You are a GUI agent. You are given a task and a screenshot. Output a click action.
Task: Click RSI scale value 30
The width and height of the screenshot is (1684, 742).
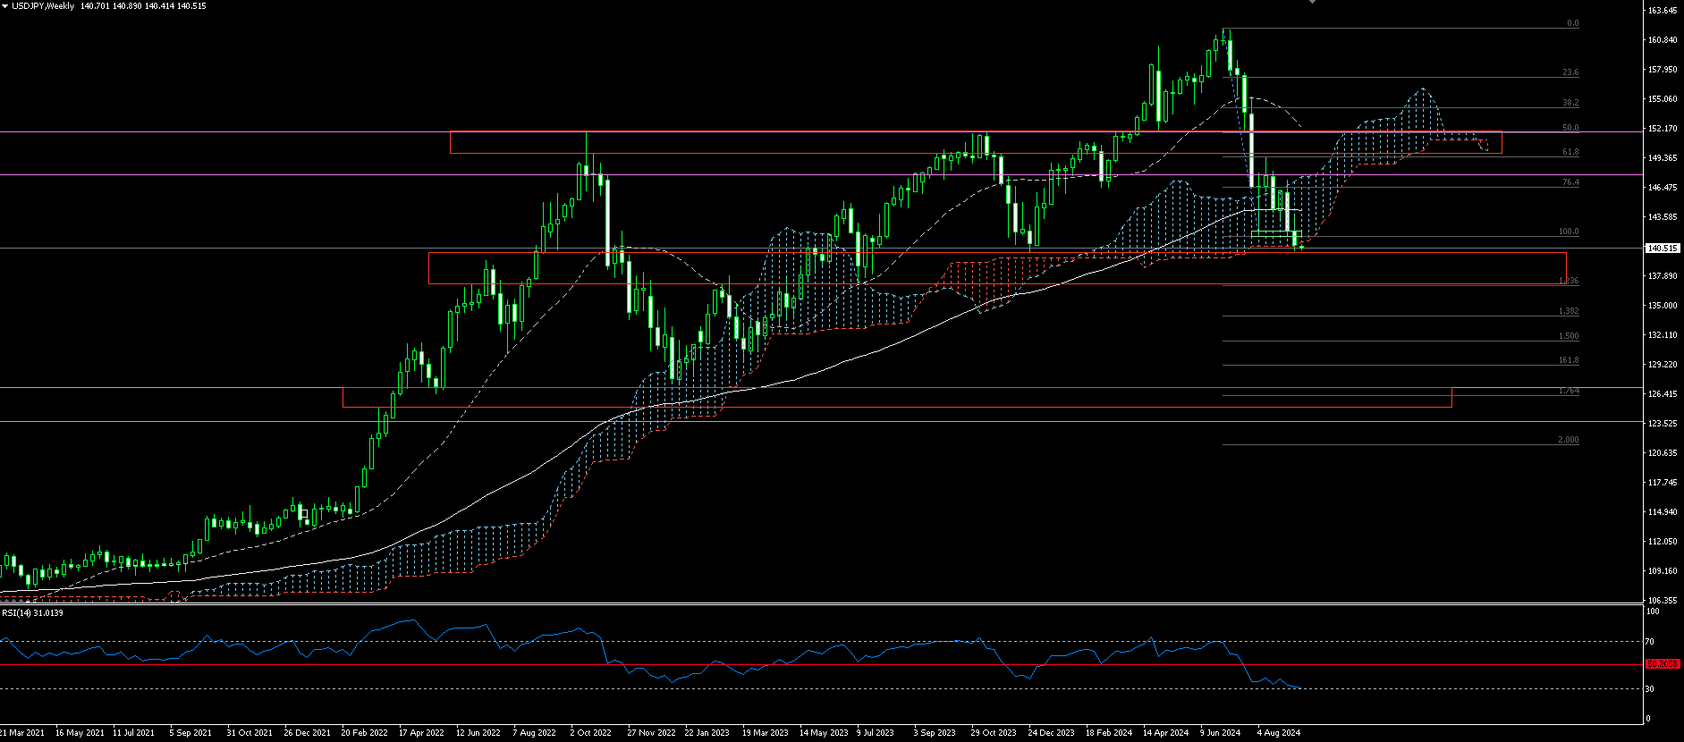[x=1650, y=689]
